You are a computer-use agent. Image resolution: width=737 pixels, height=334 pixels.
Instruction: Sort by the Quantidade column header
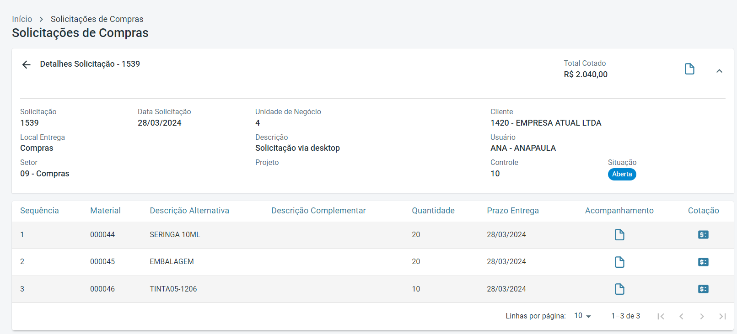433,211
